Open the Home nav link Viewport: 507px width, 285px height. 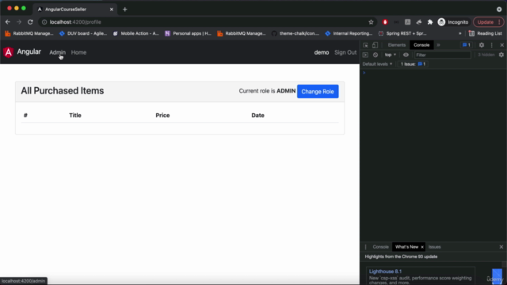78,52
